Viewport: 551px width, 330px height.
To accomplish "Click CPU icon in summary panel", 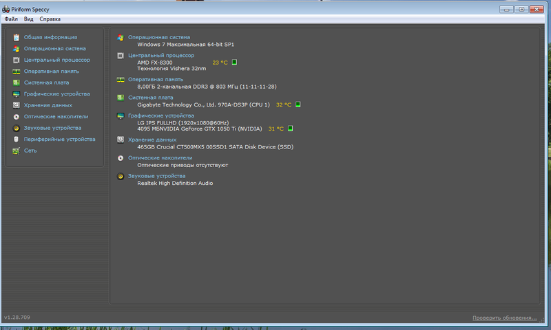I will (121, 56).
